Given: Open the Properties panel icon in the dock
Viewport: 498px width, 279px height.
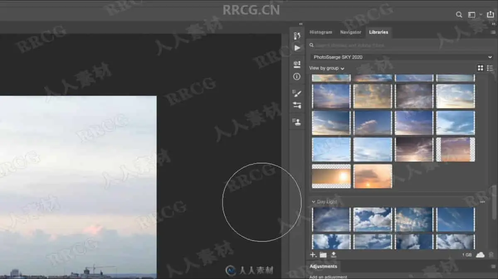Looking at the screenshot, I should (297, 65).
